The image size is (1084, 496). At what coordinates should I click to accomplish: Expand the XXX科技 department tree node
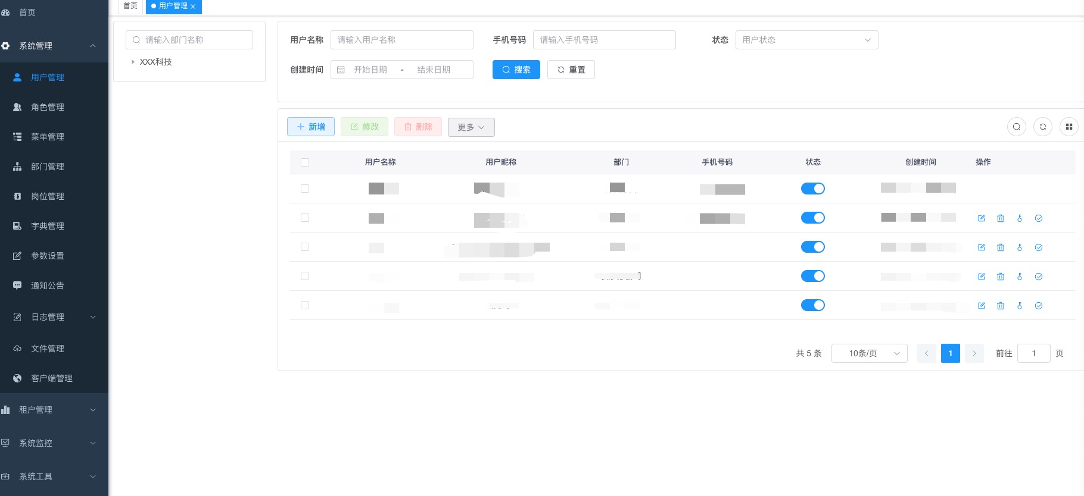[133, 62]
